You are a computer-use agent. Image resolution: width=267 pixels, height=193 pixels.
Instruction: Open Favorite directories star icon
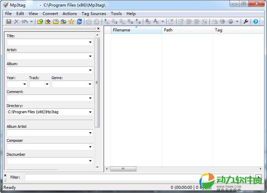pyautogui.click(x=71, y=21)
